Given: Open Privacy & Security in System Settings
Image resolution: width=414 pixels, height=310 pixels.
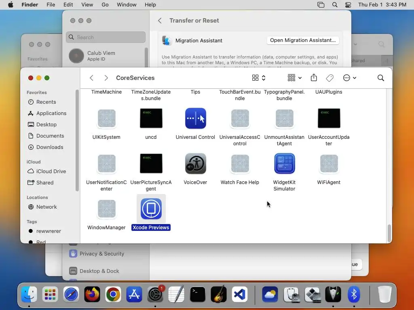Looking at the screenshot, I should coord(101,253).
